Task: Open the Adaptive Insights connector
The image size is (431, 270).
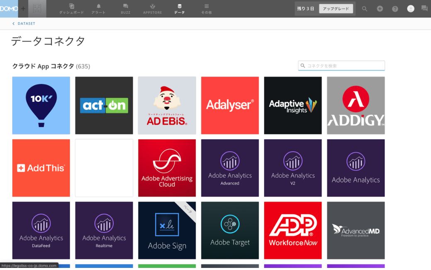Action: 293,105
